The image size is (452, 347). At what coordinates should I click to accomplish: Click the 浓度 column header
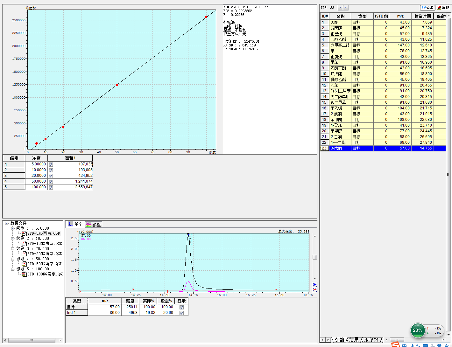pos(36,158)
